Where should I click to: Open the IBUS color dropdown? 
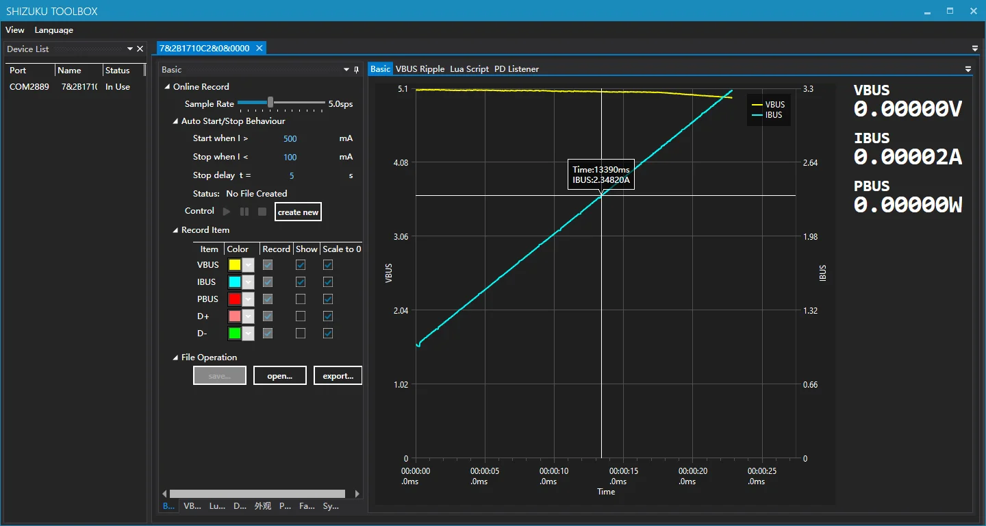pos(248,282)
